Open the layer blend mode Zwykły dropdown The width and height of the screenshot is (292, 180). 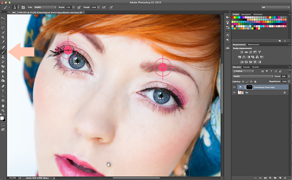click(253, 76)
